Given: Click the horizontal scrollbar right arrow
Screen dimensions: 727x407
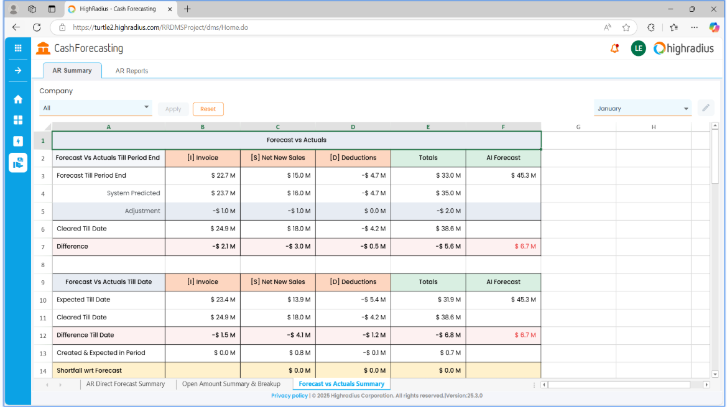Looking at the screenshot, I should [706, 384].
